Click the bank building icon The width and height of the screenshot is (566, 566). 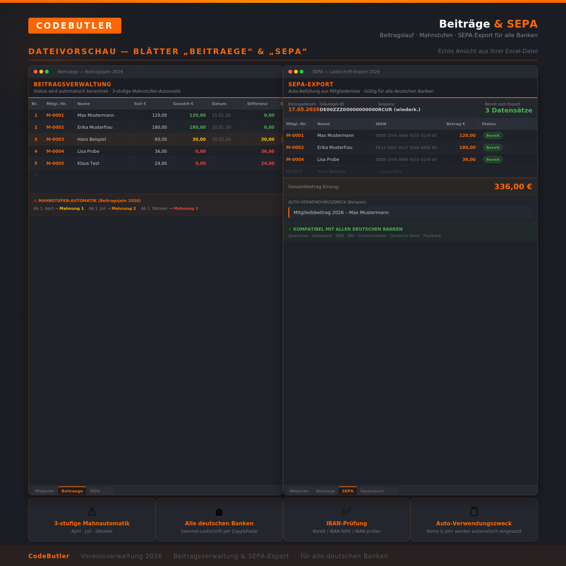coord(219,512)
